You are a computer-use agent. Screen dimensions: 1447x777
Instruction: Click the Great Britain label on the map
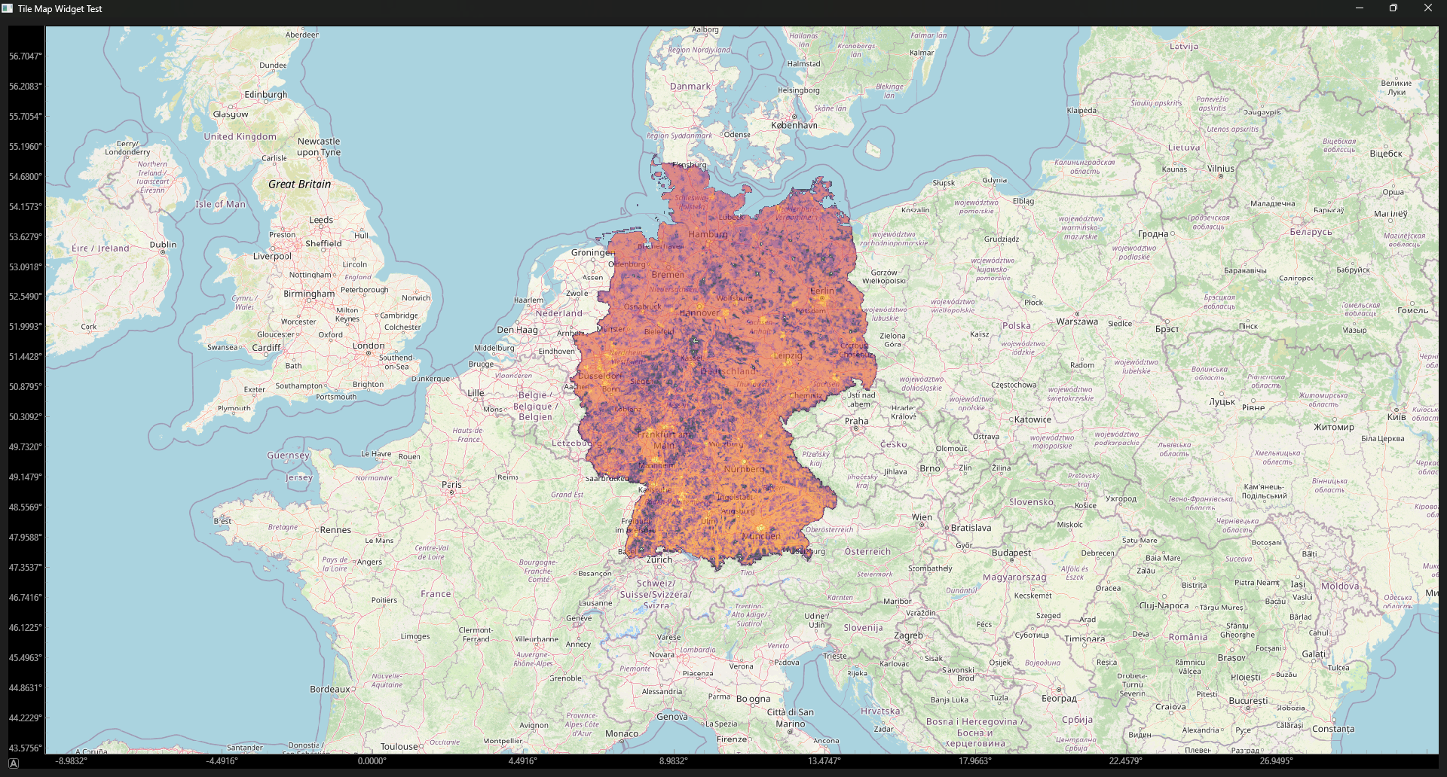298,184
